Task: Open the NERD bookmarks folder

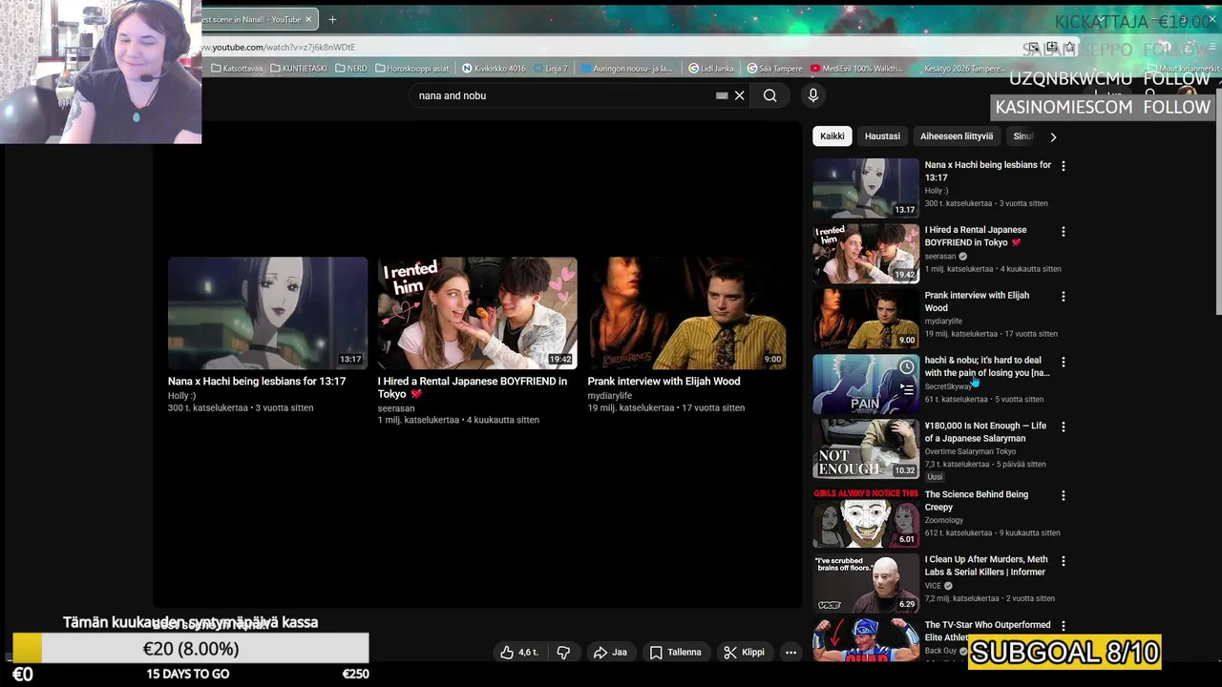Action: pyautogui.click(x=351, y=69)
